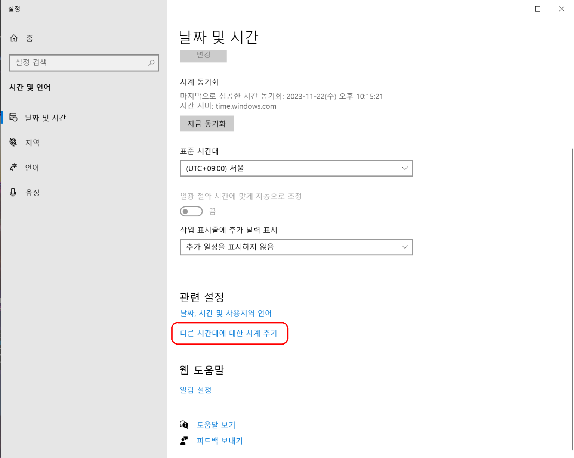
Task: Click the calendar clock icon for 날짜 및 시간
Action: pos(13,118)
